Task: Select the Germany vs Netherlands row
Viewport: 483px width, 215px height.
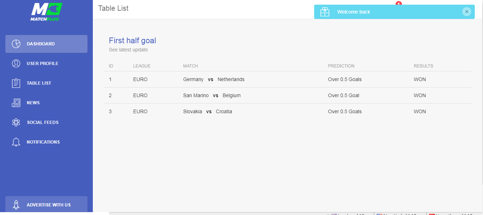Action: (x=213, y=79)
